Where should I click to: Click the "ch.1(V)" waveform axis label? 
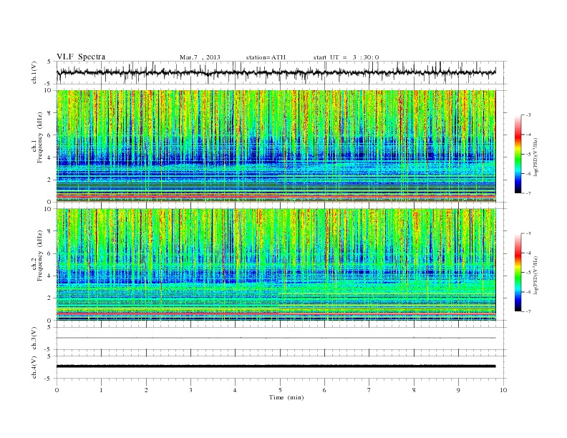click(34, 72)
